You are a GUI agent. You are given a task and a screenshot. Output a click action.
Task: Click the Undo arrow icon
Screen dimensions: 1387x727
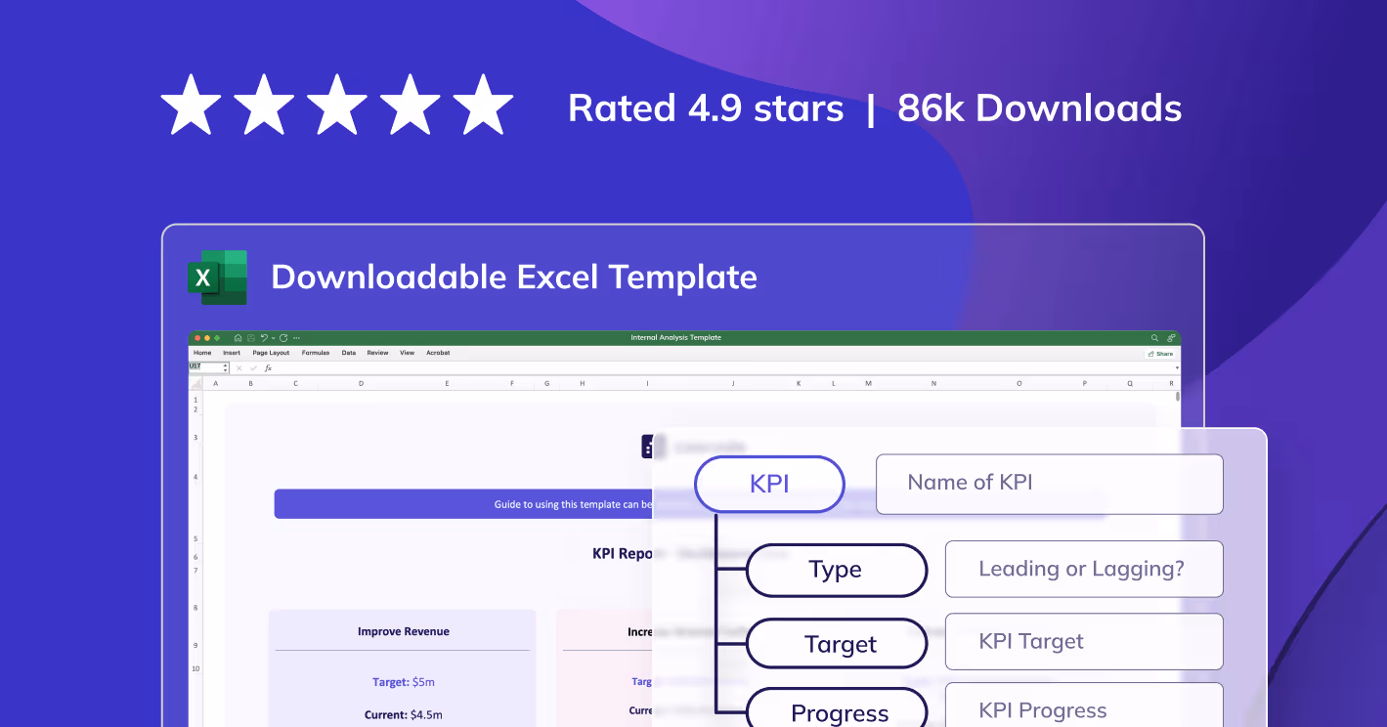click(x=264, y=338)
